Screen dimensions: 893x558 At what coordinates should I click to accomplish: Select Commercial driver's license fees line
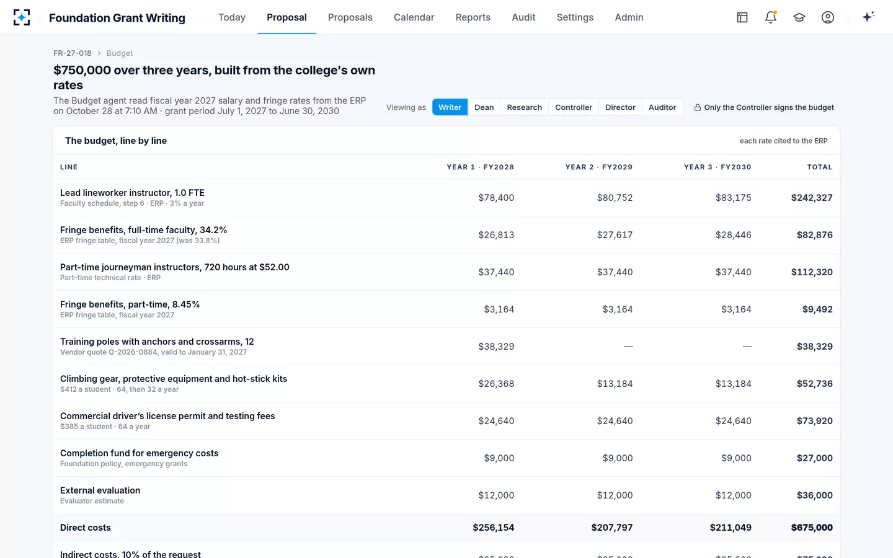click(x=446, y=421)
